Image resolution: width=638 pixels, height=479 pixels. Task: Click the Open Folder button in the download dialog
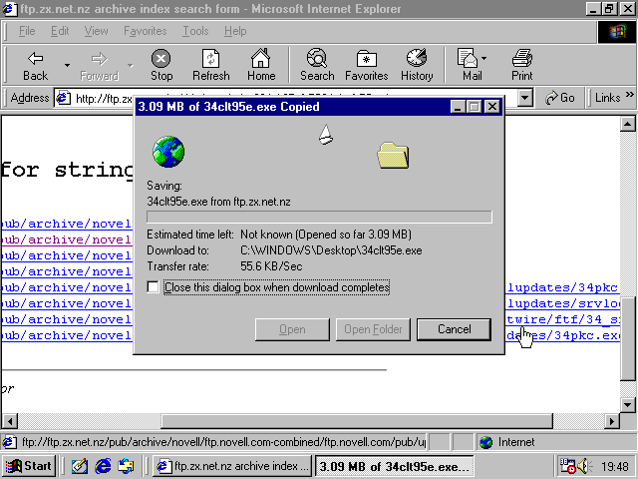[373, 329]
